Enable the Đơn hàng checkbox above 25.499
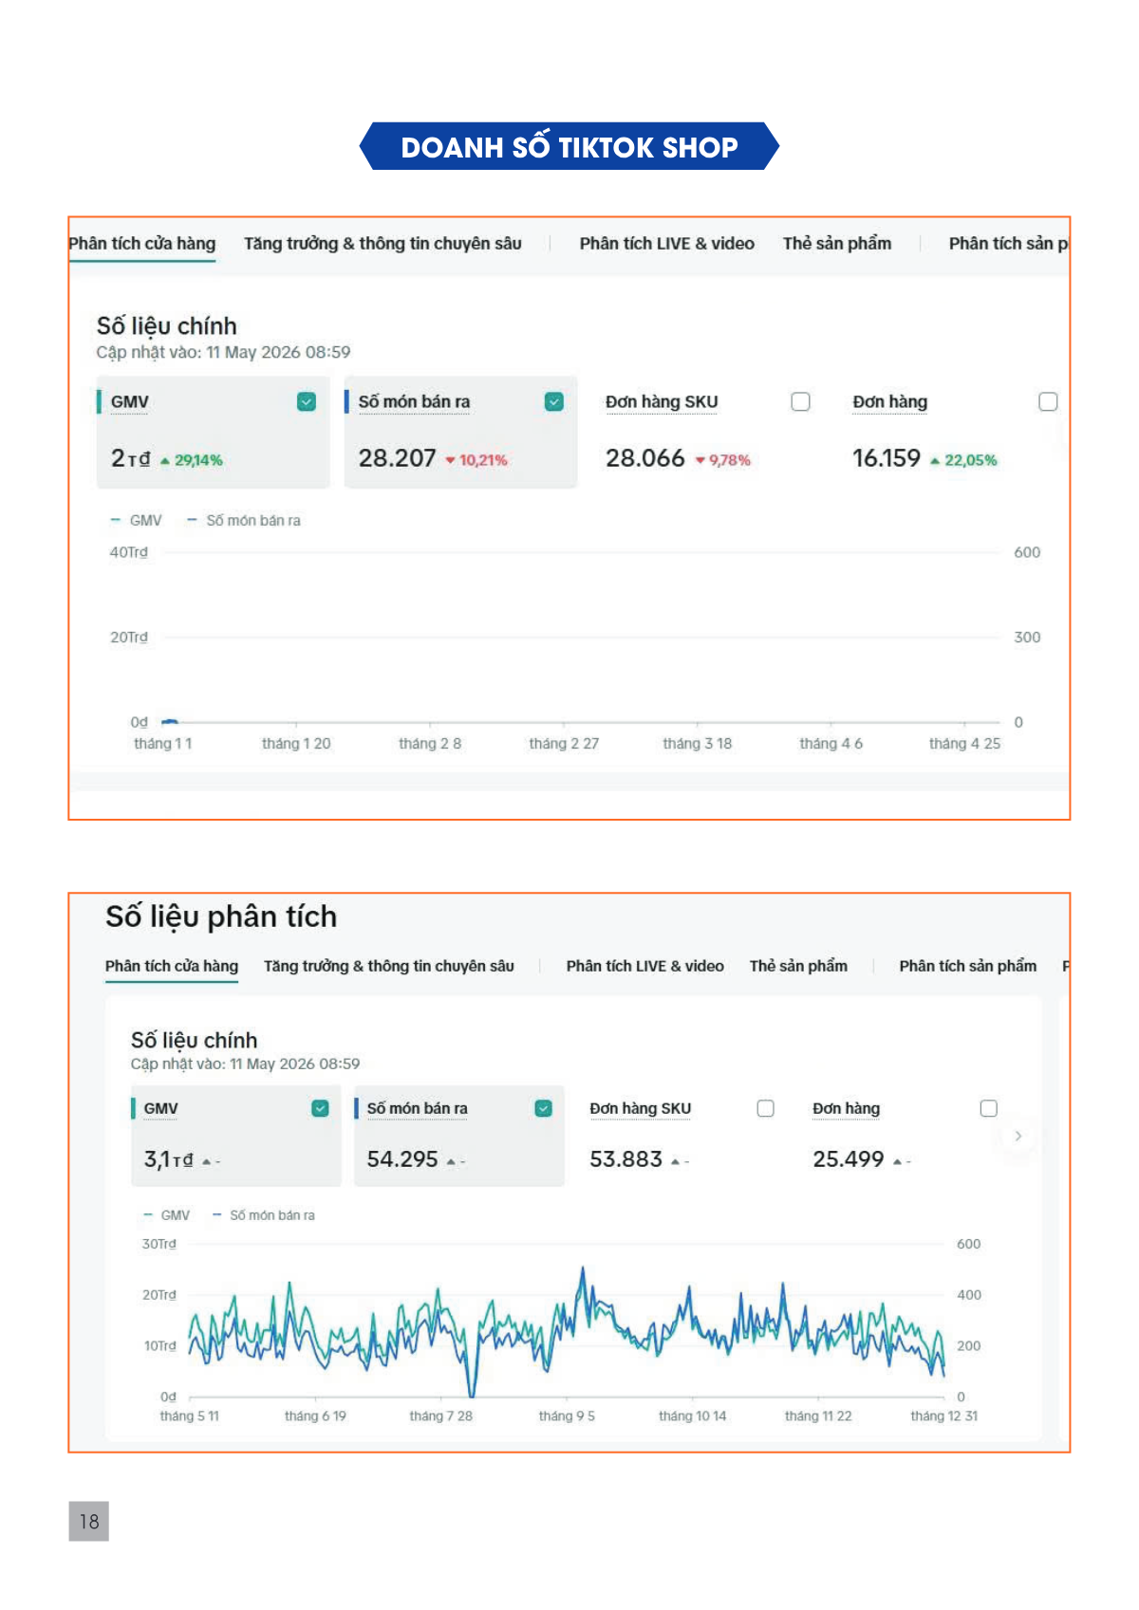This screenshot has height=1610, width=1139. click(x=989, y=1108)
